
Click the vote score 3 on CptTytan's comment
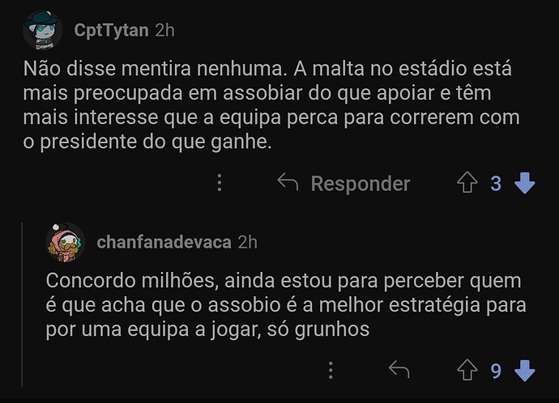(496, 184)
